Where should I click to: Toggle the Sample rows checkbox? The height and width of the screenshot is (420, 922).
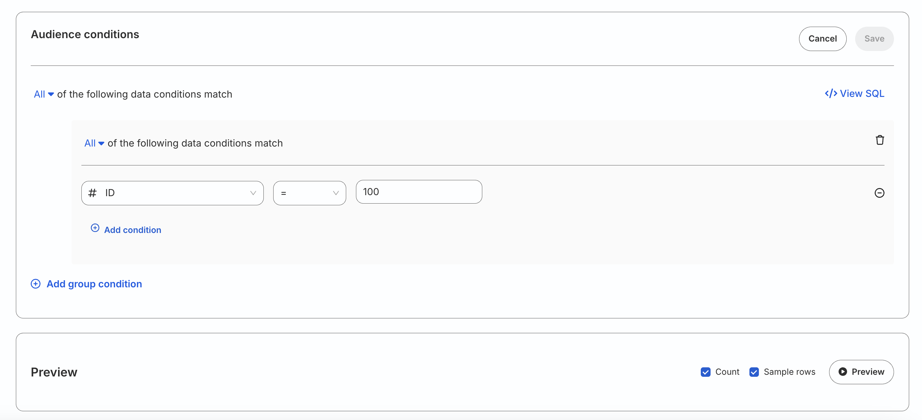coord(754,372)
